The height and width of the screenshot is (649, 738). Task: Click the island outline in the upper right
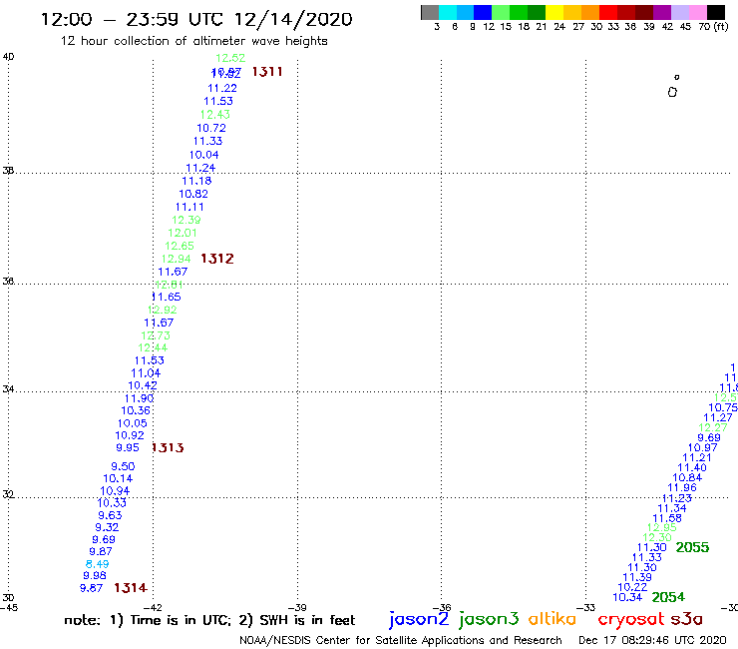coord(672,92)
